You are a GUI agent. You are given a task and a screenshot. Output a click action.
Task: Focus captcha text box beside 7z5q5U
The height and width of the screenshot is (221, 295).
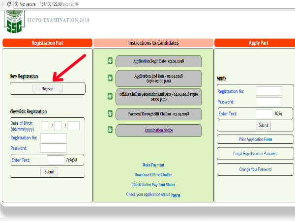tap(56, 160)
